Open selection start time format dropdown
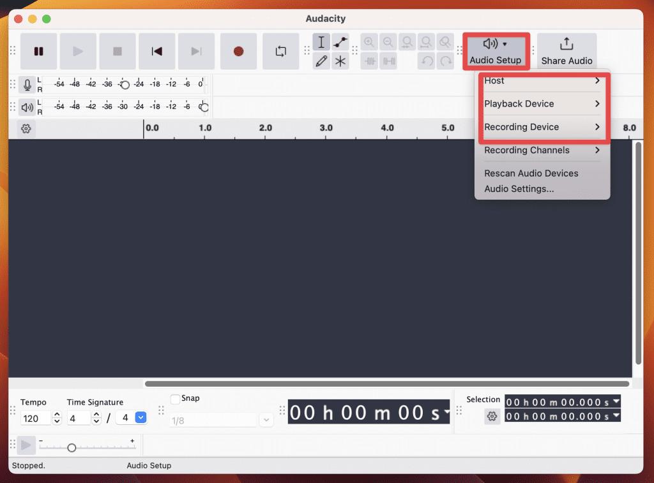 [x=616, y=401]
